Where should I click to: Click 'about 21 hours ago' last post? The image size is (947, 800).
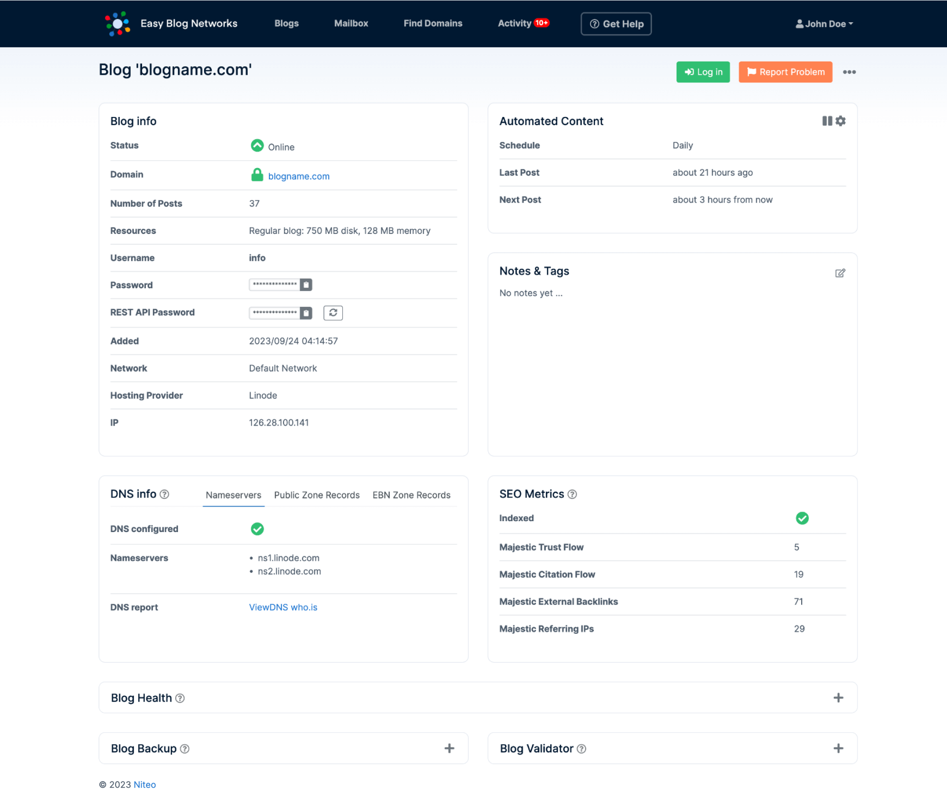(713, 173)
